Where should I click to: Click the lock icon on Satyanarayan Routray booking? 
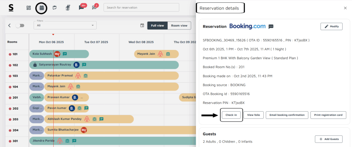click(35, 65)
